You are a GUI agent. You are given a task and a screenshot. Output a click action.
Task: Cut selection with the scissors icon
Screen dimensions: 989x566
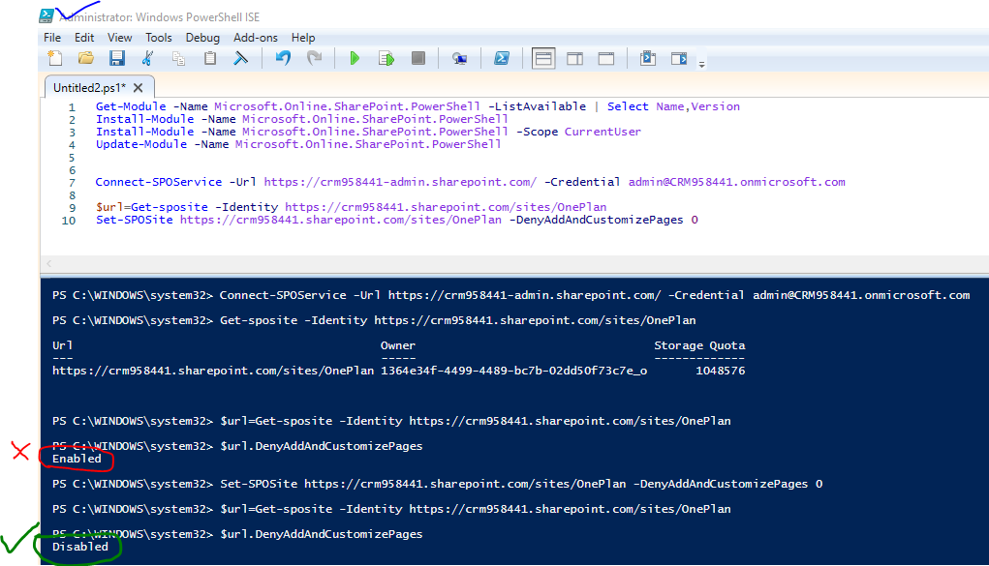[x=147, y=59]
